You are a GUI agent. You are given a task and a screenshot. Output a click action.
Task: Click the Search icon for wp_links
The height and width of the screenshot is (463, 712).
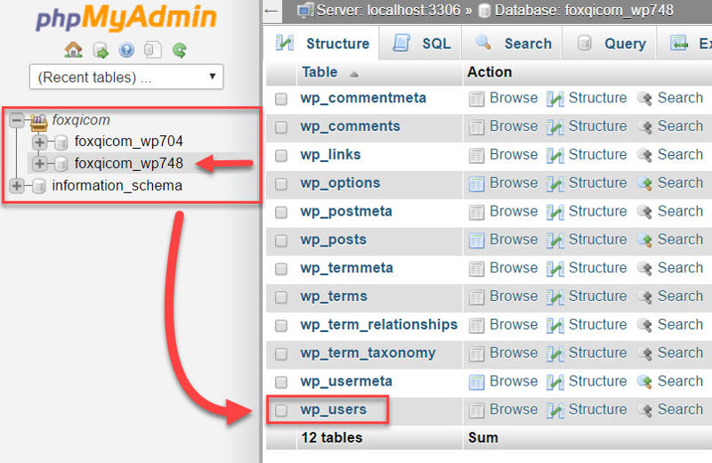point(644,156)
